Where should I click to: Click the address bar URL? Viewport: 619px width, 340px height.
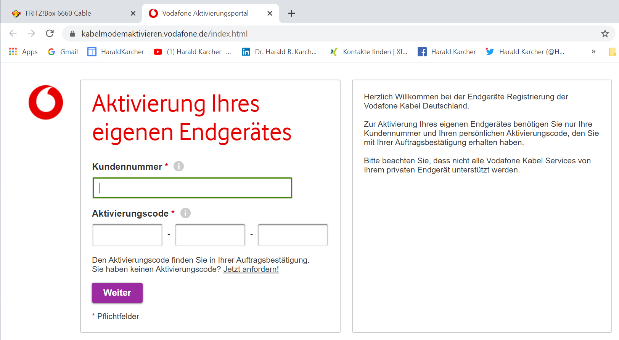click(x=165, y=34)
